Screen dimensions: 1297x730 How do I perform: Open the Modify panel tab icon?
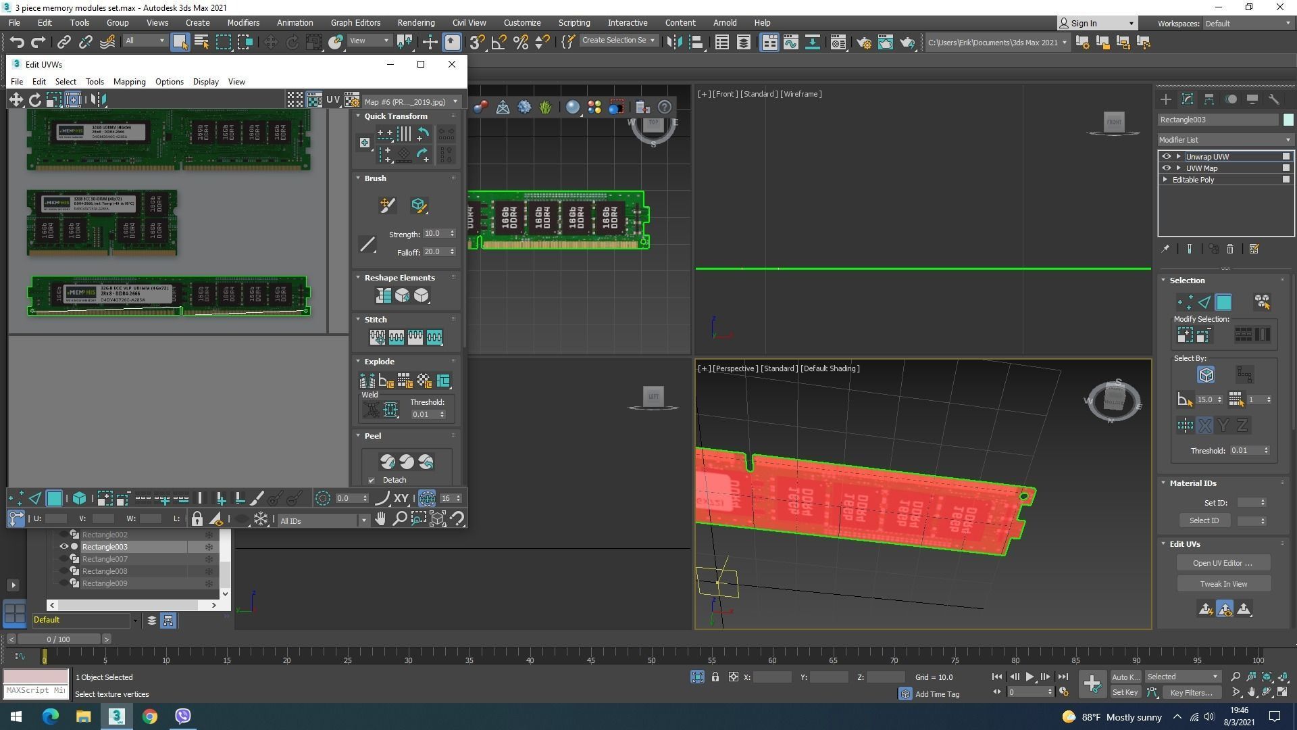pyautogui.click(x=1187, y=99)
